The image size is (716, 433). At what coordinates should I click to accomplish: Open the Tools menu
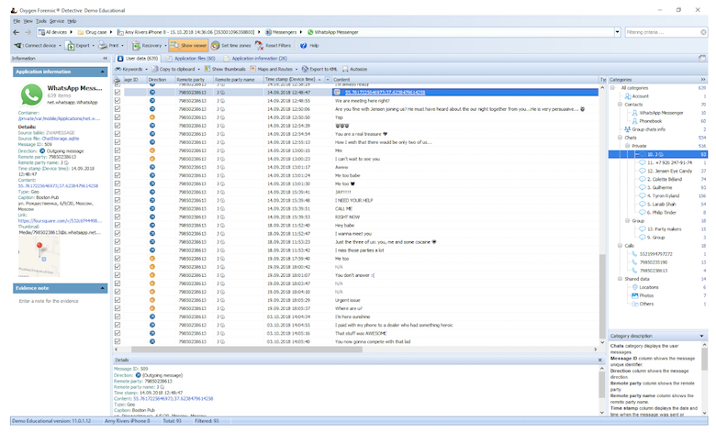tap(41, 21)
